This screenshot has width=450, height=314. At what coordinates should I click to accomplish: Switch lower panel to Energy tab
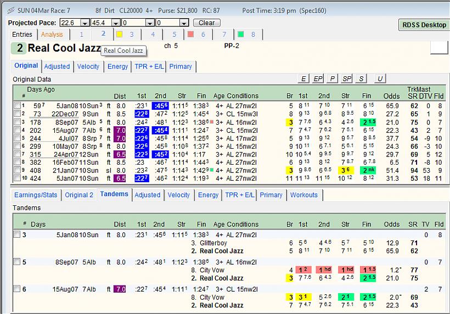[209, 195]
